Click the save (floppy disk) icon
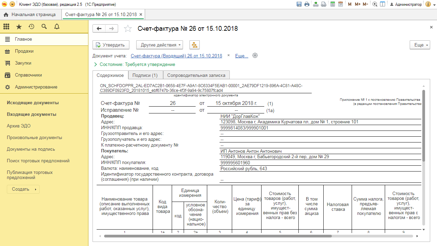The height and width of the screenshot is (246, 437). click(x=299, y=4)
